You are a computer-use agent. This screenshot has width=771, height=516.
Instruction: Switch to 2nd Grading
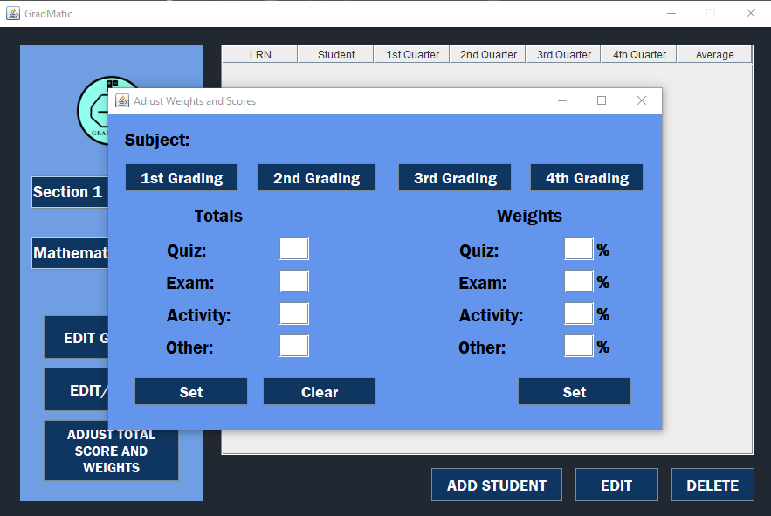pyautogui.click(x=316, y=177)
